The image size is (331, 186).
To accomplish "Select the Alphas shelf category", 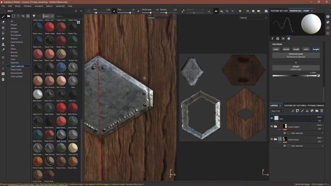I will 13,28.
